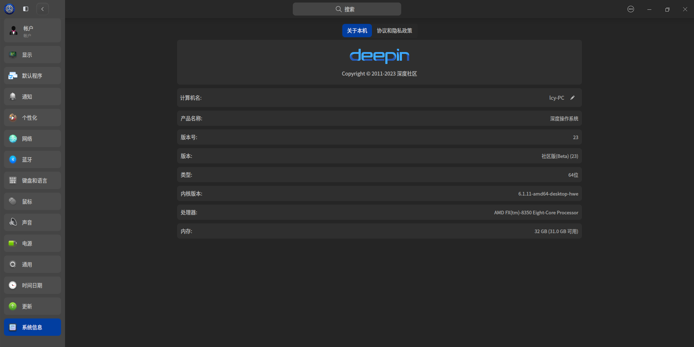
Task: Open the 网络 network icon
Action: click(x=13, y=138)
